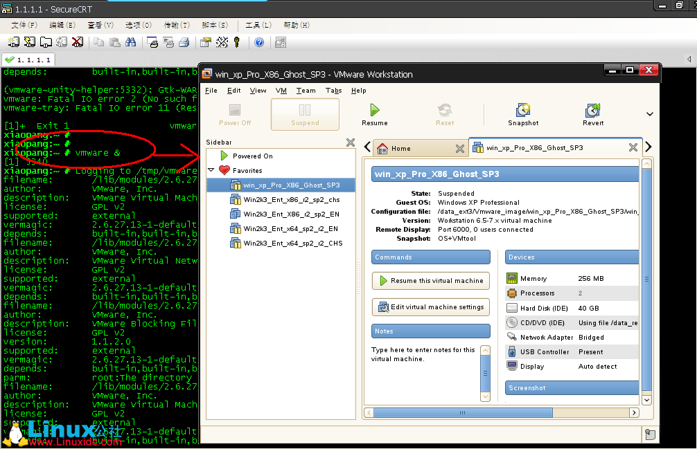The height and width of the screenshot is (449, 697).
Task: Select the 1.1.1.1 session tab in SecureCRT
Action: pyautogui.click(x=28, y=59)
